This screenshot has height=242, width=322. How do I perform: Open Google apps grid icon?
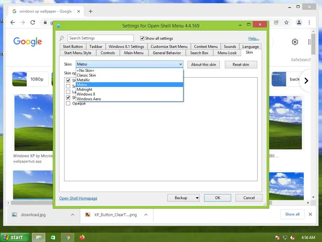pyautogui.click(x=309, y=42)
